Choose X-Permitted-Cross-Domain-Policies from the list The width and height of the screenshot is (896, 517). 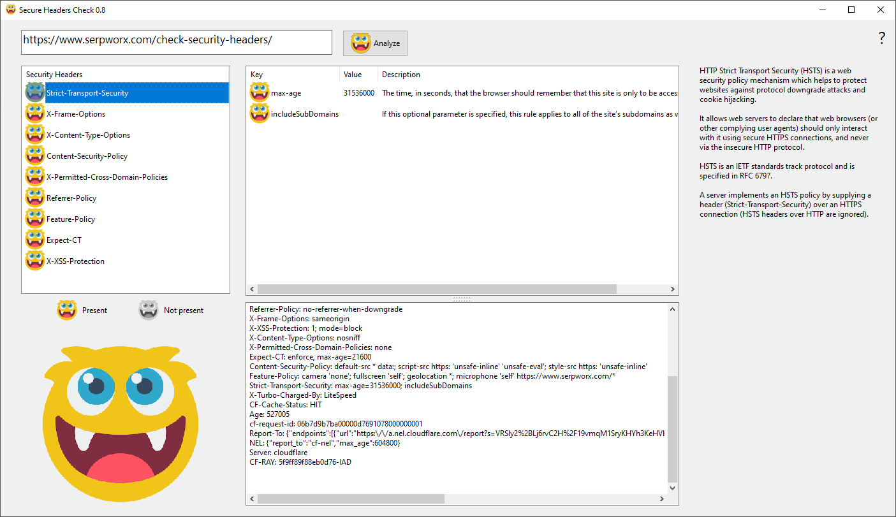pyautogui.click(x=107, y=177)
